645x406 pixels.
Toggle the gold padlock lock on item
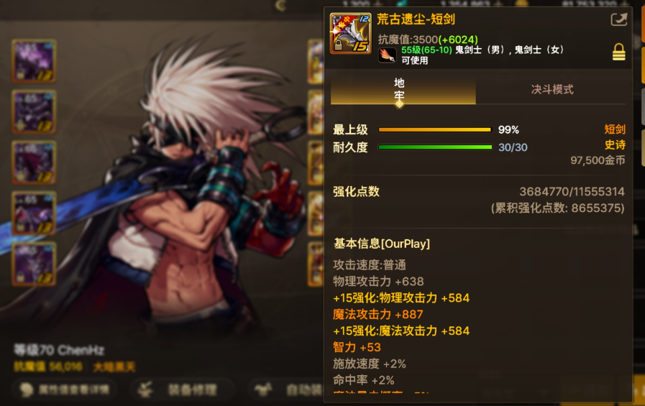point(618,52)
